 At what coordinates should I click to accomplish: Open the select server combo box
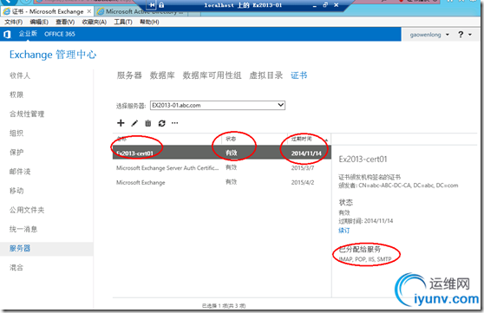[218, 105]
